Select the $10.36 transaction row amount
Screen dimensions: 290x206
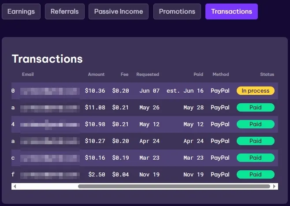95,91
